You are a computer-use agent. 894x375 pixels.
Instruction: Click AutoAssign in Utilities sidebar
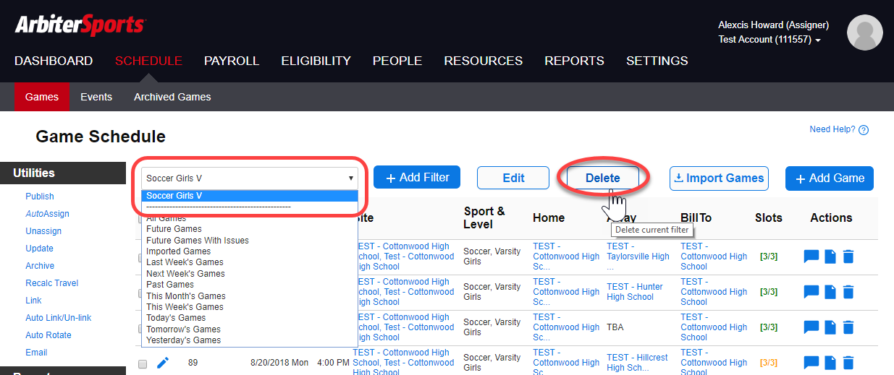click(47, 214)
